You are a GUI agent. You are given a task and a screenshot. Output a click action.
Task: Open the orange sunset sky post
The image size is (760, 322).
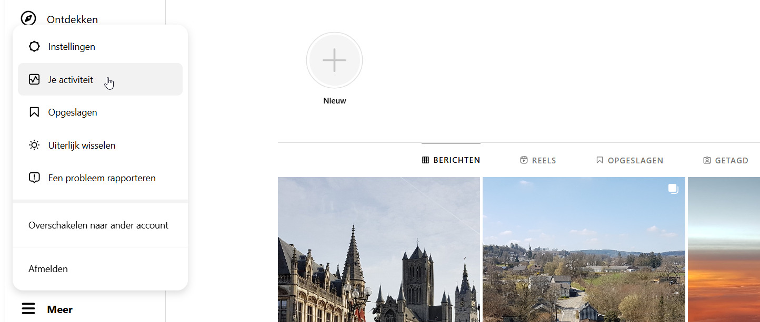724,250
